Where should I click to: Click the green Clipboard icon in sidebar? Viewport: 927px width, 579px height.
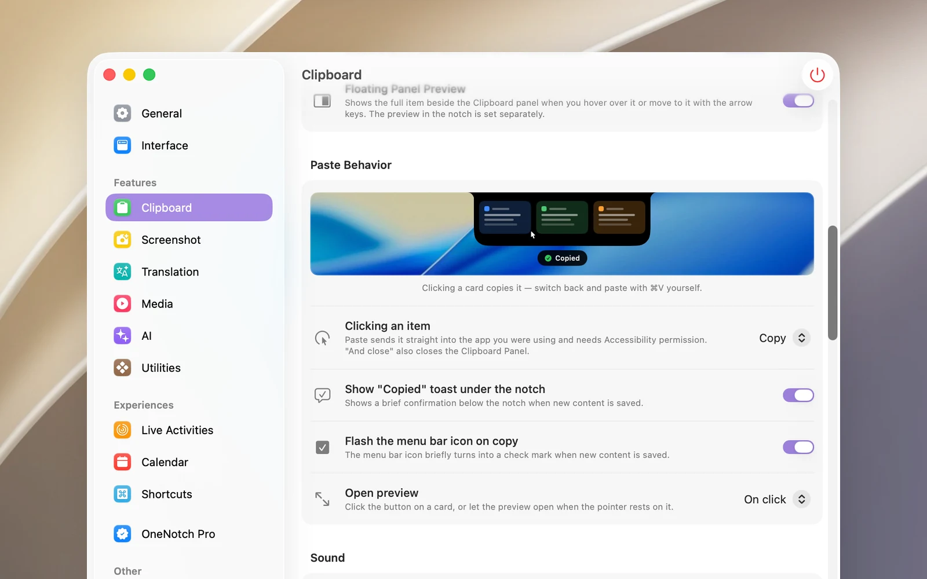122,207
